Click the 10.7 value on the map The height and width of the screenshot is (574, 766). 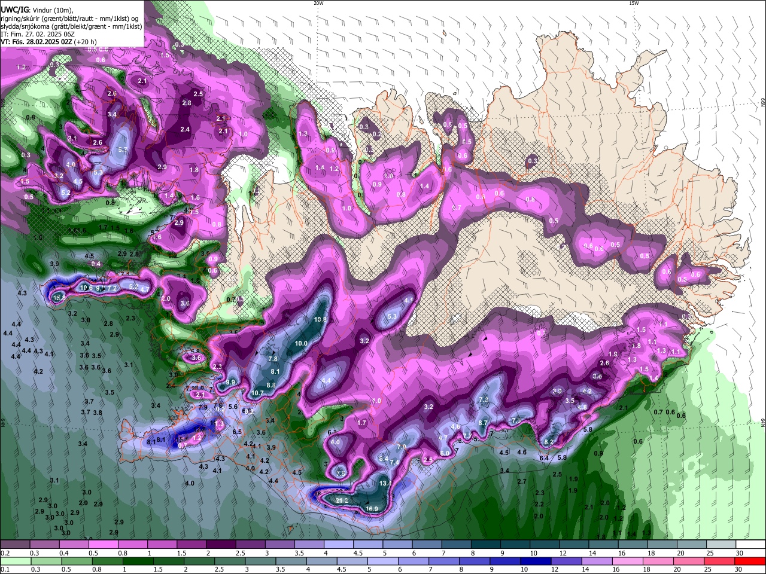[x=257, y=393]
